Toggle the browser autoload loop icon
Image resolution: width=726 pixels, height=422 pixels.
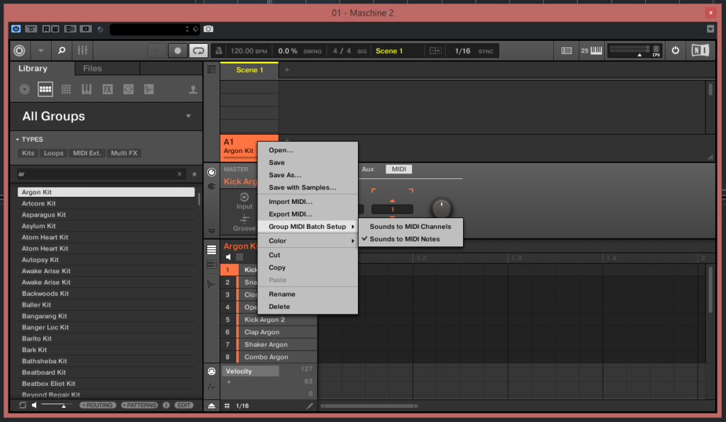pos(23,405)
